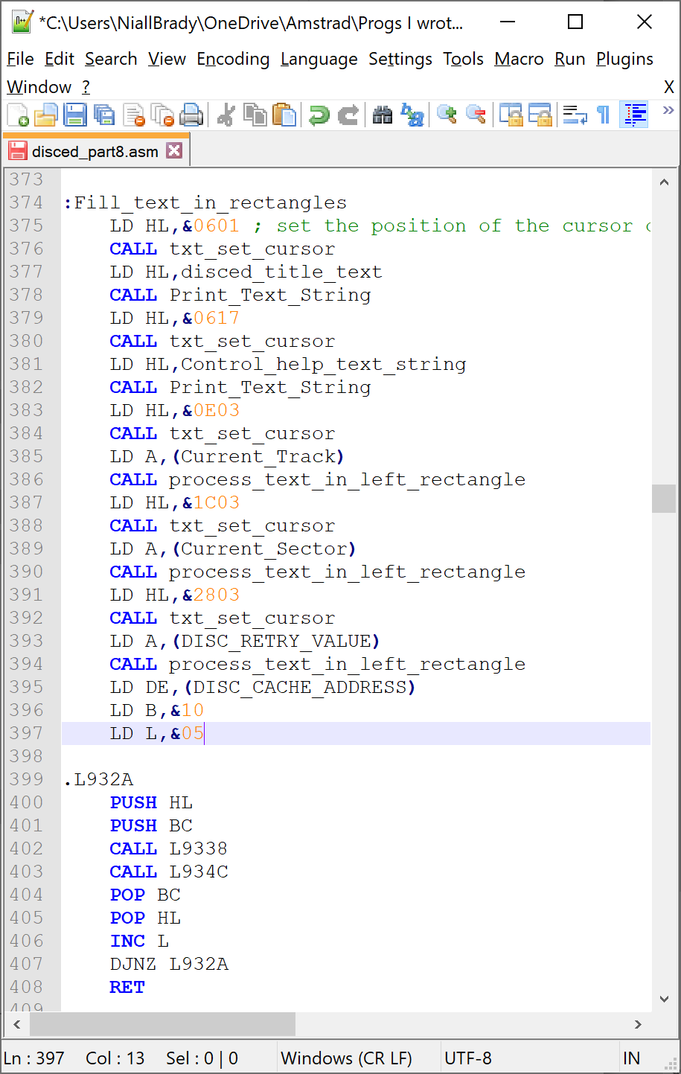Save the current file with floppy icon
The width and height of the screenshot is (681, 1074).
coord(75,115)
